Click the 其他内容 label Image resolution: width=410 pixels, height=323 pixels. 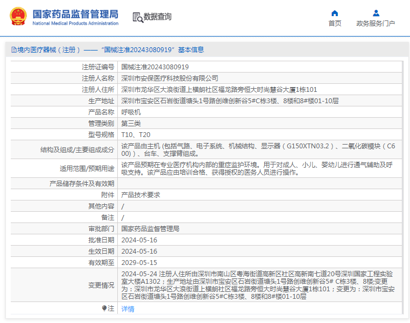point(101,206)
